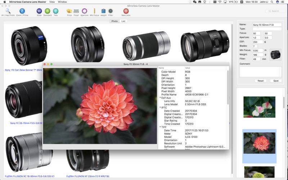Open Sony FE 28-70mm F3.5-5.6 lens link
Image resolution: width=288 pixels, height=180 pixels.
coord(26,123)
